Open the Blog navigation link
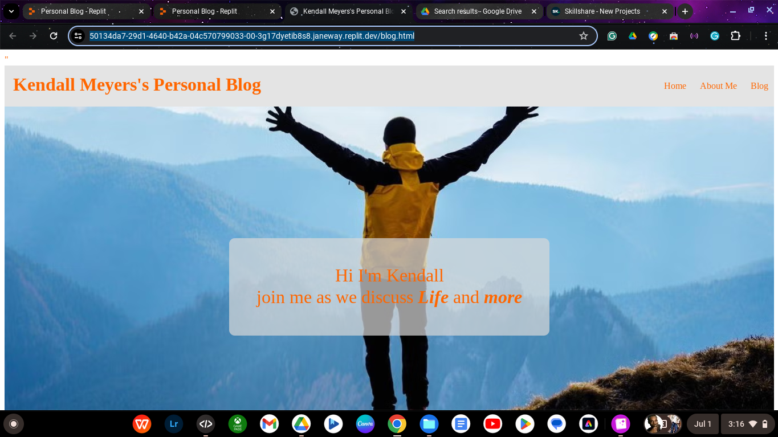Image resolution: width=778 pixels, height=437 pixels. [x=759, y=86]
